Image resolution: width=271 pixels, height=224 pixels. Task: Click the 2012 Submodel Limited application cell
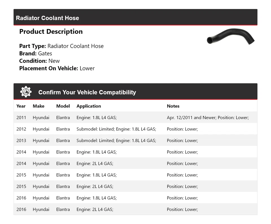(116, 129)
